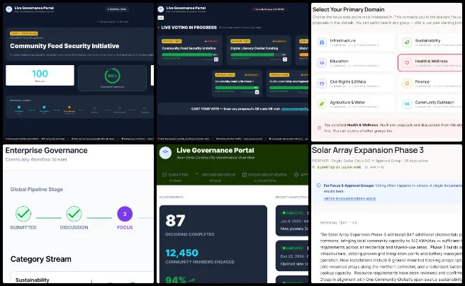Choose the Health & Wellness domain card
The height and width of the screenshot is (286, 465).
click(430, 63)
